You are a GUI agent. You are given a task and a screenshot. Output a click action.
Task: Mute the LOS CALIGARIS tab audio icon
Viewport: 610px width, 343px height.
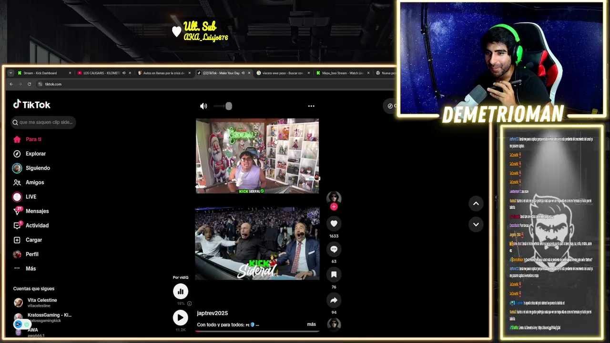tap(124, 73)
